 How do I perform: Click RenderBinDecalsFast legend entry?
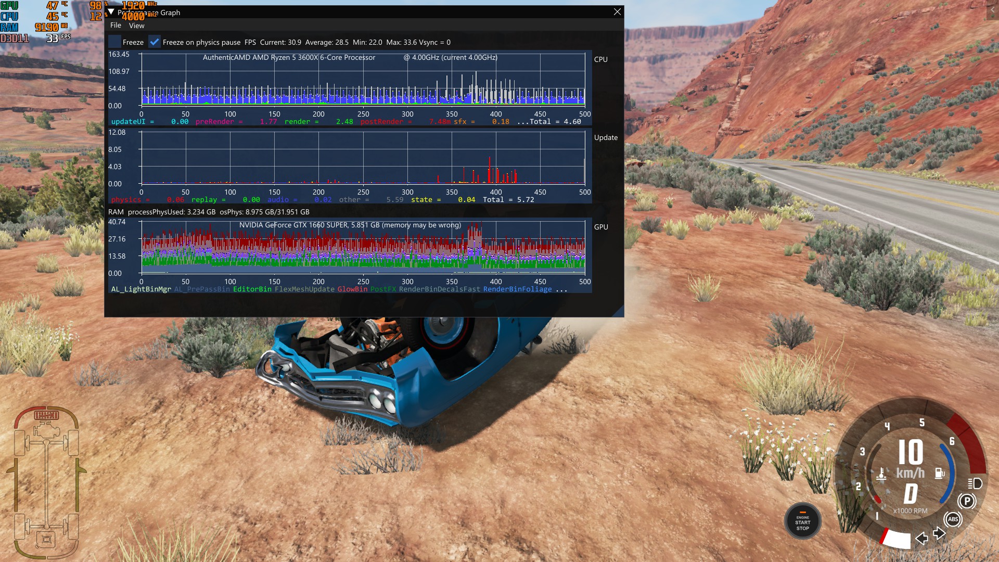pos(440,289)
